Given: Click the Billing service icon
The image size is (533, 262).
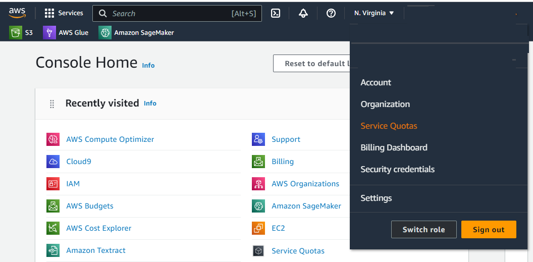Looking at the screenshot, I should tap(258, 162).
